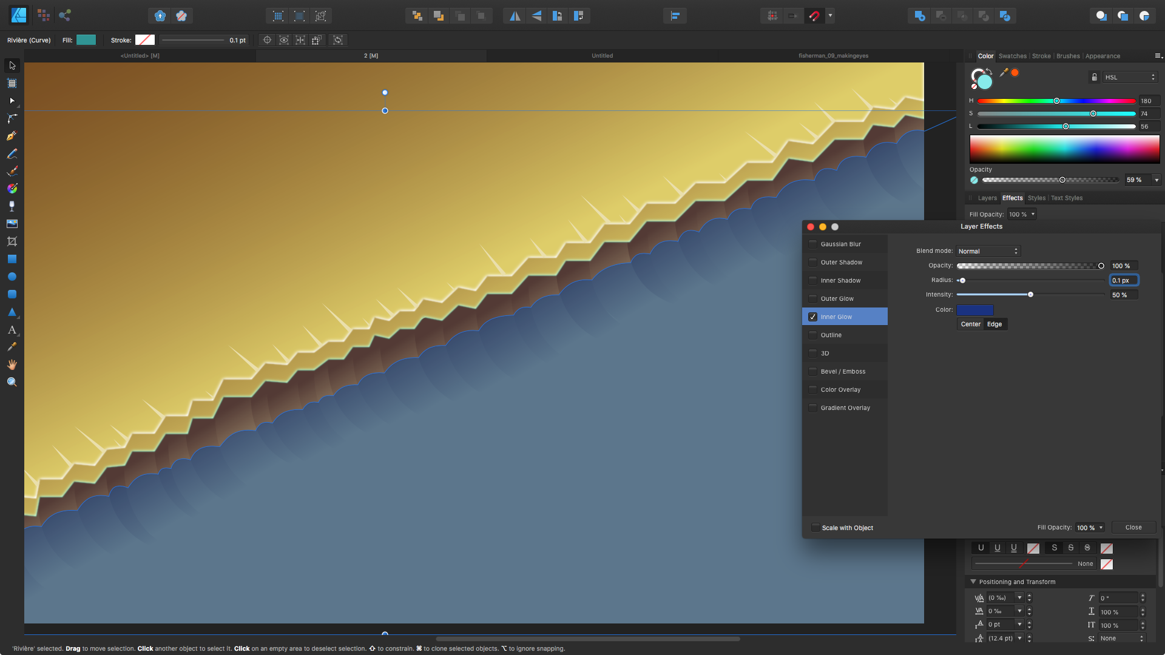Enable the Outer Glow effect checkbox
The image size is (1165, 655).
(812, 298)
